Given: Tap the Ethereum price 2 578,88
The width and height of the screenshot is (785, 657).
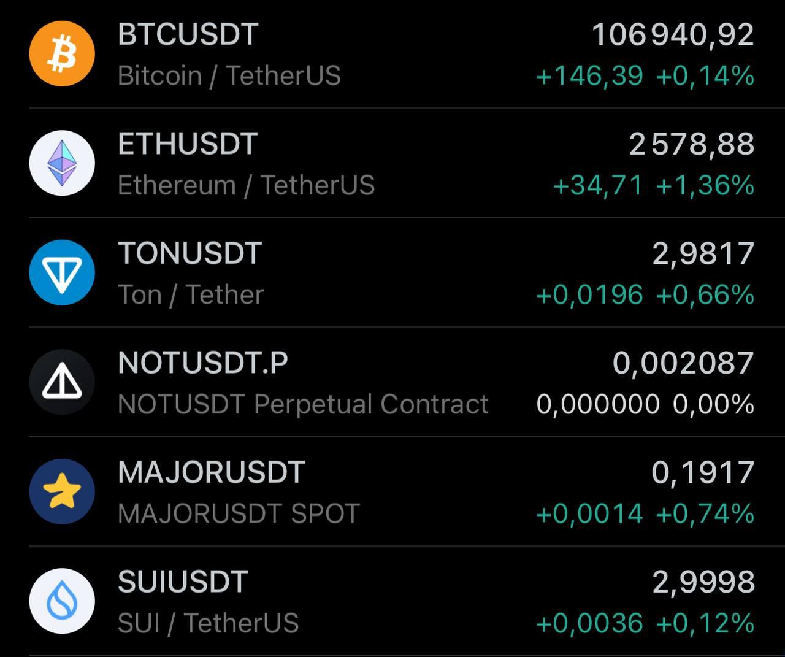Looking at the screenshot, I should pyautogui.click(x=692, y=145).
